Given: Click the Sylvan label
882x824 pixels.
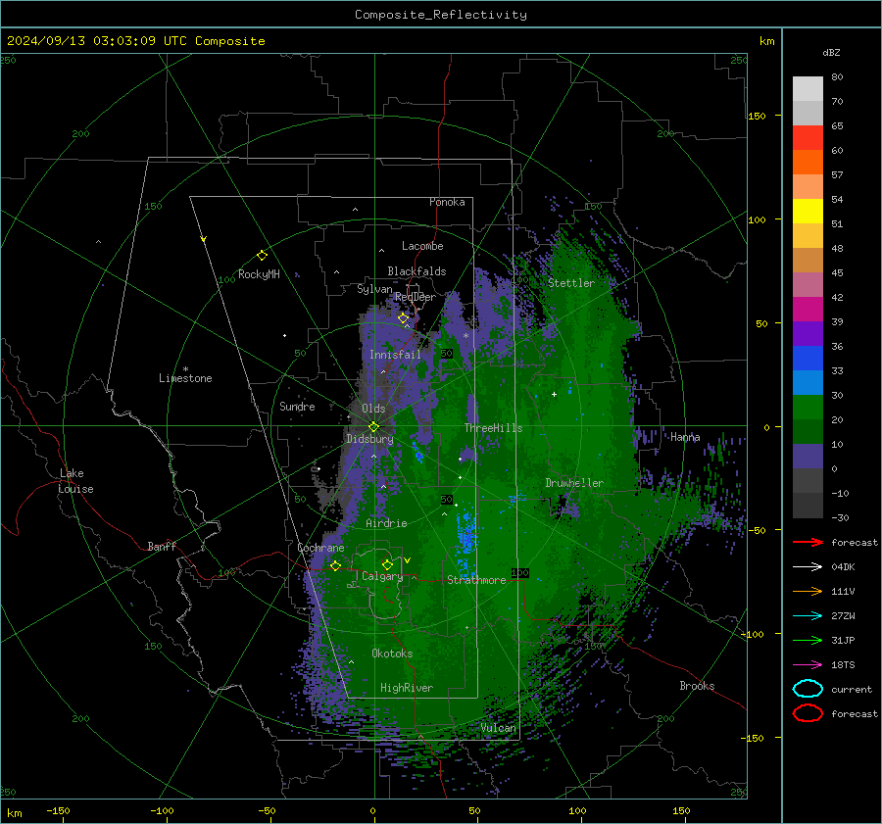Looking at the screenshot, I should click(x=374, y=289).
